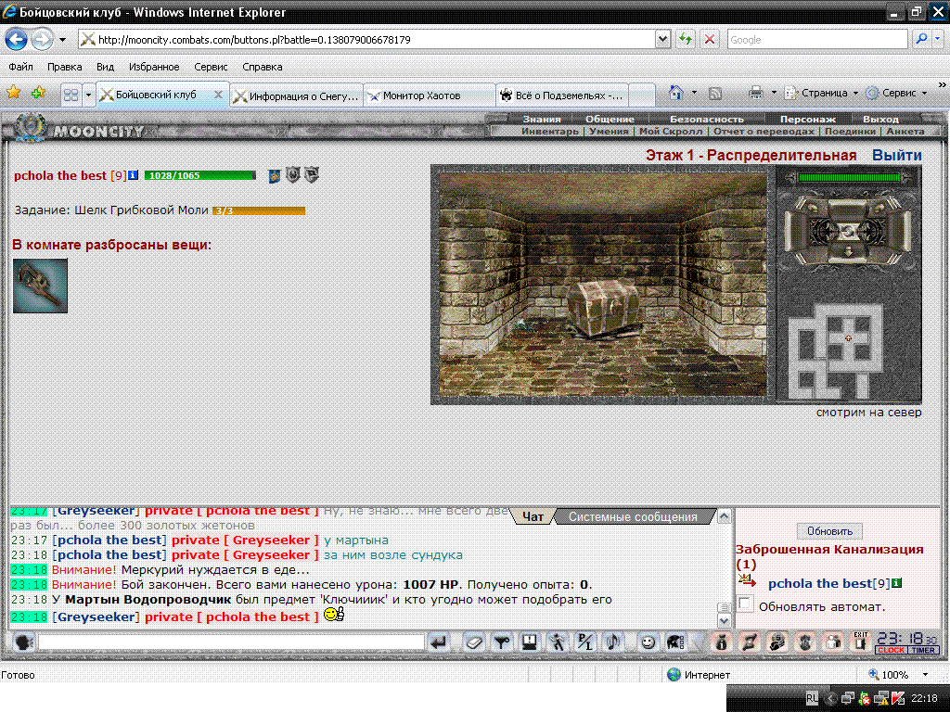Open the zoom level 100% dropdown
This screenshot has height=712, width=950.
[x=925, y=675]
